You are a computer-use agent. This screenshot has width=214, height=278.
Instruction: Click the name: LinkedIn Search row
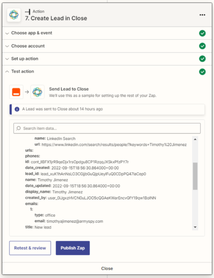(55, 139)
